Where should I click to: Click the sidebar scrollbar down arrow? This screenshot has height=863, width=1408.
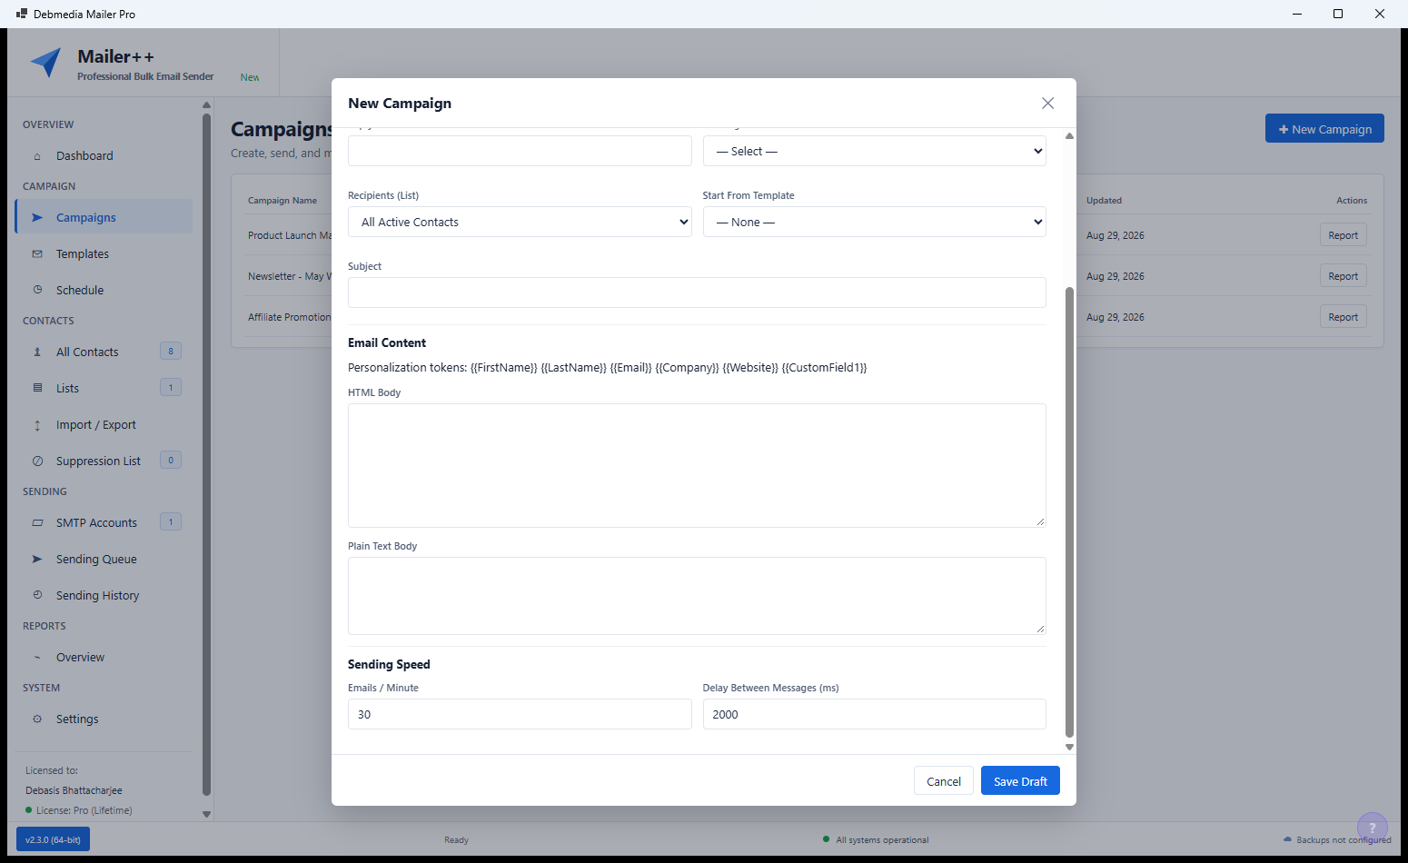tap(206, 814)
